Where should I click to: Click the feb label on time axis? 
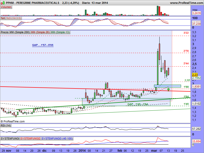click(x=120, y=151)
